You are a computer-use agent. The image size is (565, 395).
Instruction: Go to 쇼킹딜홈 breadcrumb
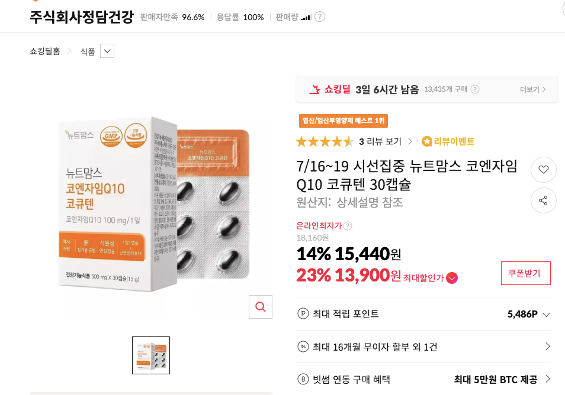tap(44, 51)
